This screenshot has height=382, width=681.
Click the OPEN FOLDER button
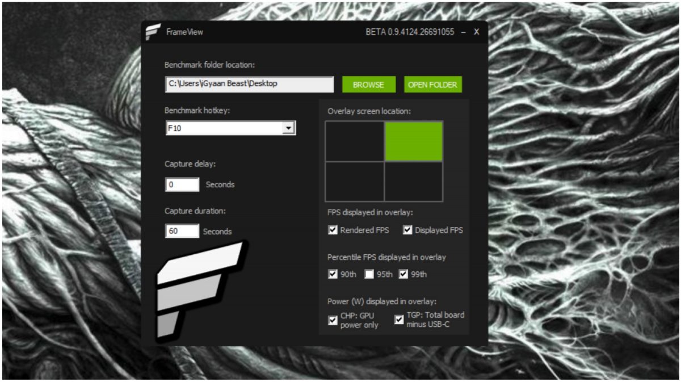click(432, 85)
